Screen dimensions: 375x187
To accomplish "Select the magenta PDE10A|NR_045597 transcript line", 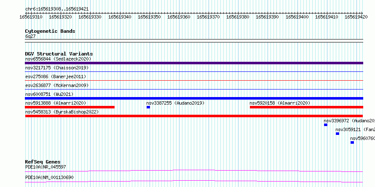I will click(194, 171).
